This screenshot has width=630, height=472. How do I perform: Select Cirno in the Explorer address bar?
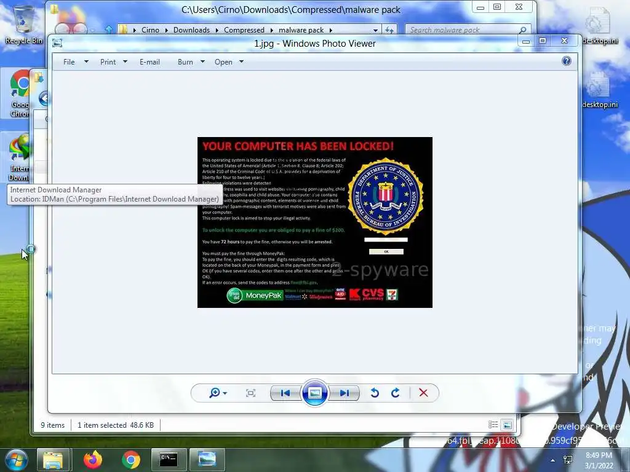pyautogui.click(x=150, y=29)
